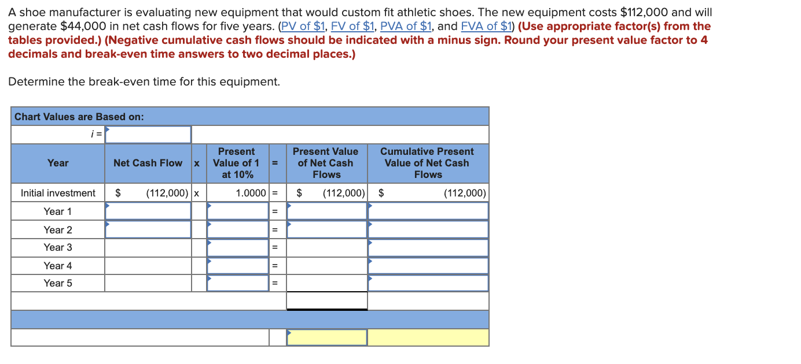This screenshot has height=364, width=801.
Task: Click Year 1 Present Value of Net Cash Flows field
Action: click(x=326, y=211)
